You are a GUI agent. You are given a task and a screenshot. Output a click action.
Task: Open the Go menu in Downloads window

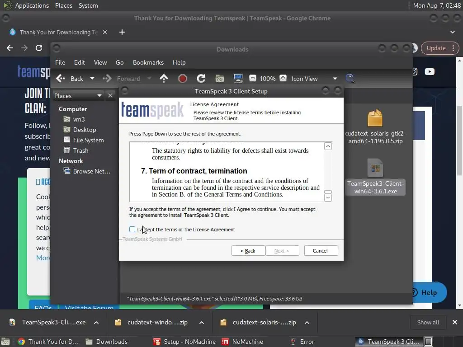tap(119, 62)
